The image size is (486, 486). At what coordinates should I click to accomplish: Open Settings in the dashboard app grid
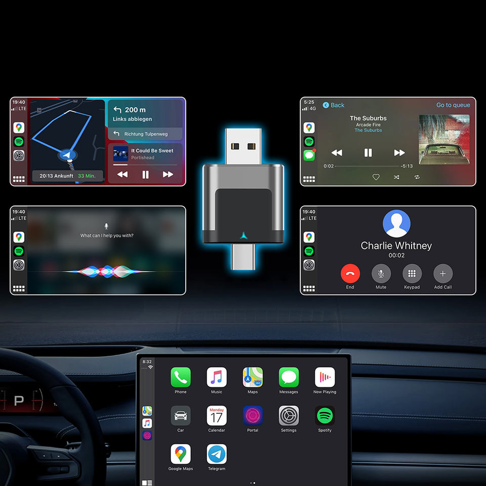[289, 415]
